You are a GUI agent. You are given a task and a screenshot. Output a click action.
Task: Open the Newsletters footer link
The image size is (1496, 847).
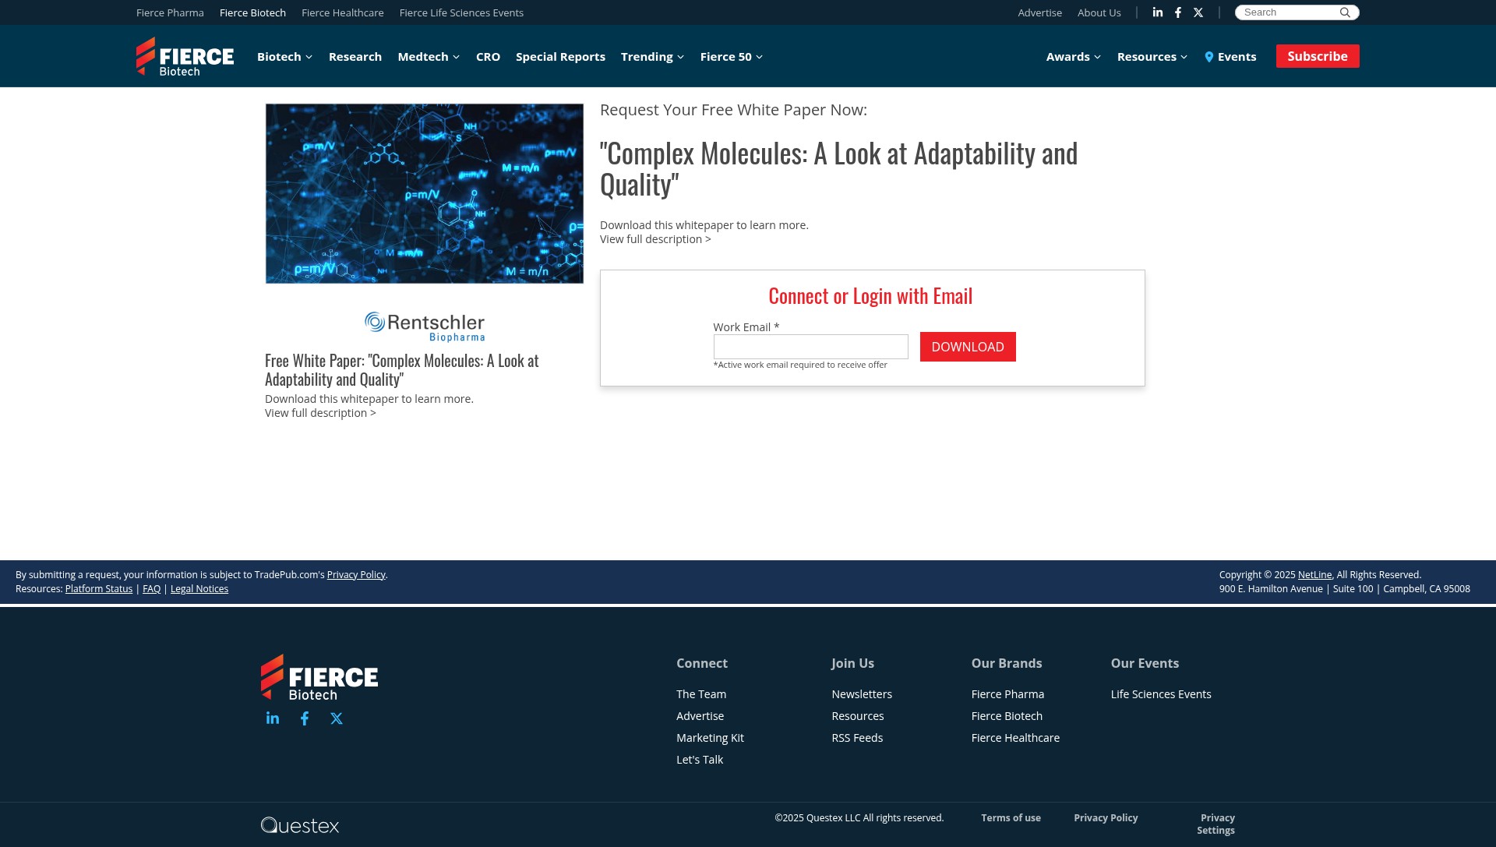(x=862, y=694)
